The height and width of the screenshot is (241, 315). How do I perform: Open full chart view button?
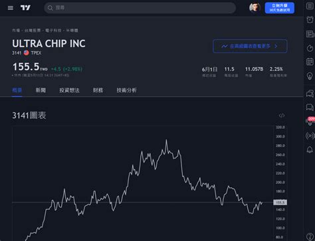(x=250, y=46)
